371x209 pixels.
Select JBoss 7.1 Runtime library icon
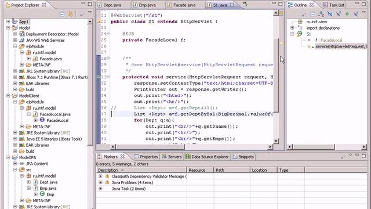(22, 77)
